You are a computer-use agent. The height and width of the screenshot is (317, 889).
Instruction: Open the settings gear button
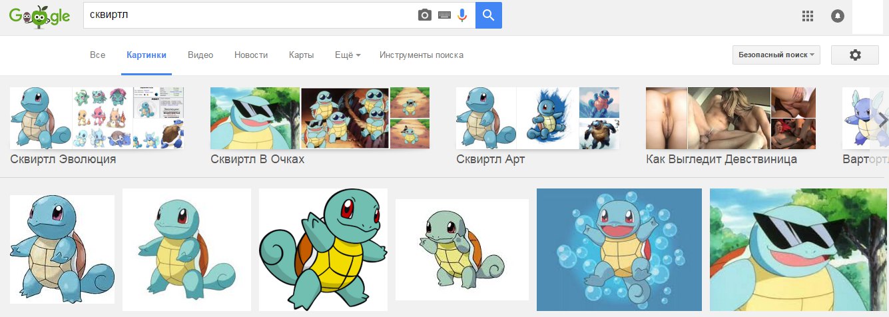[856, 55]
